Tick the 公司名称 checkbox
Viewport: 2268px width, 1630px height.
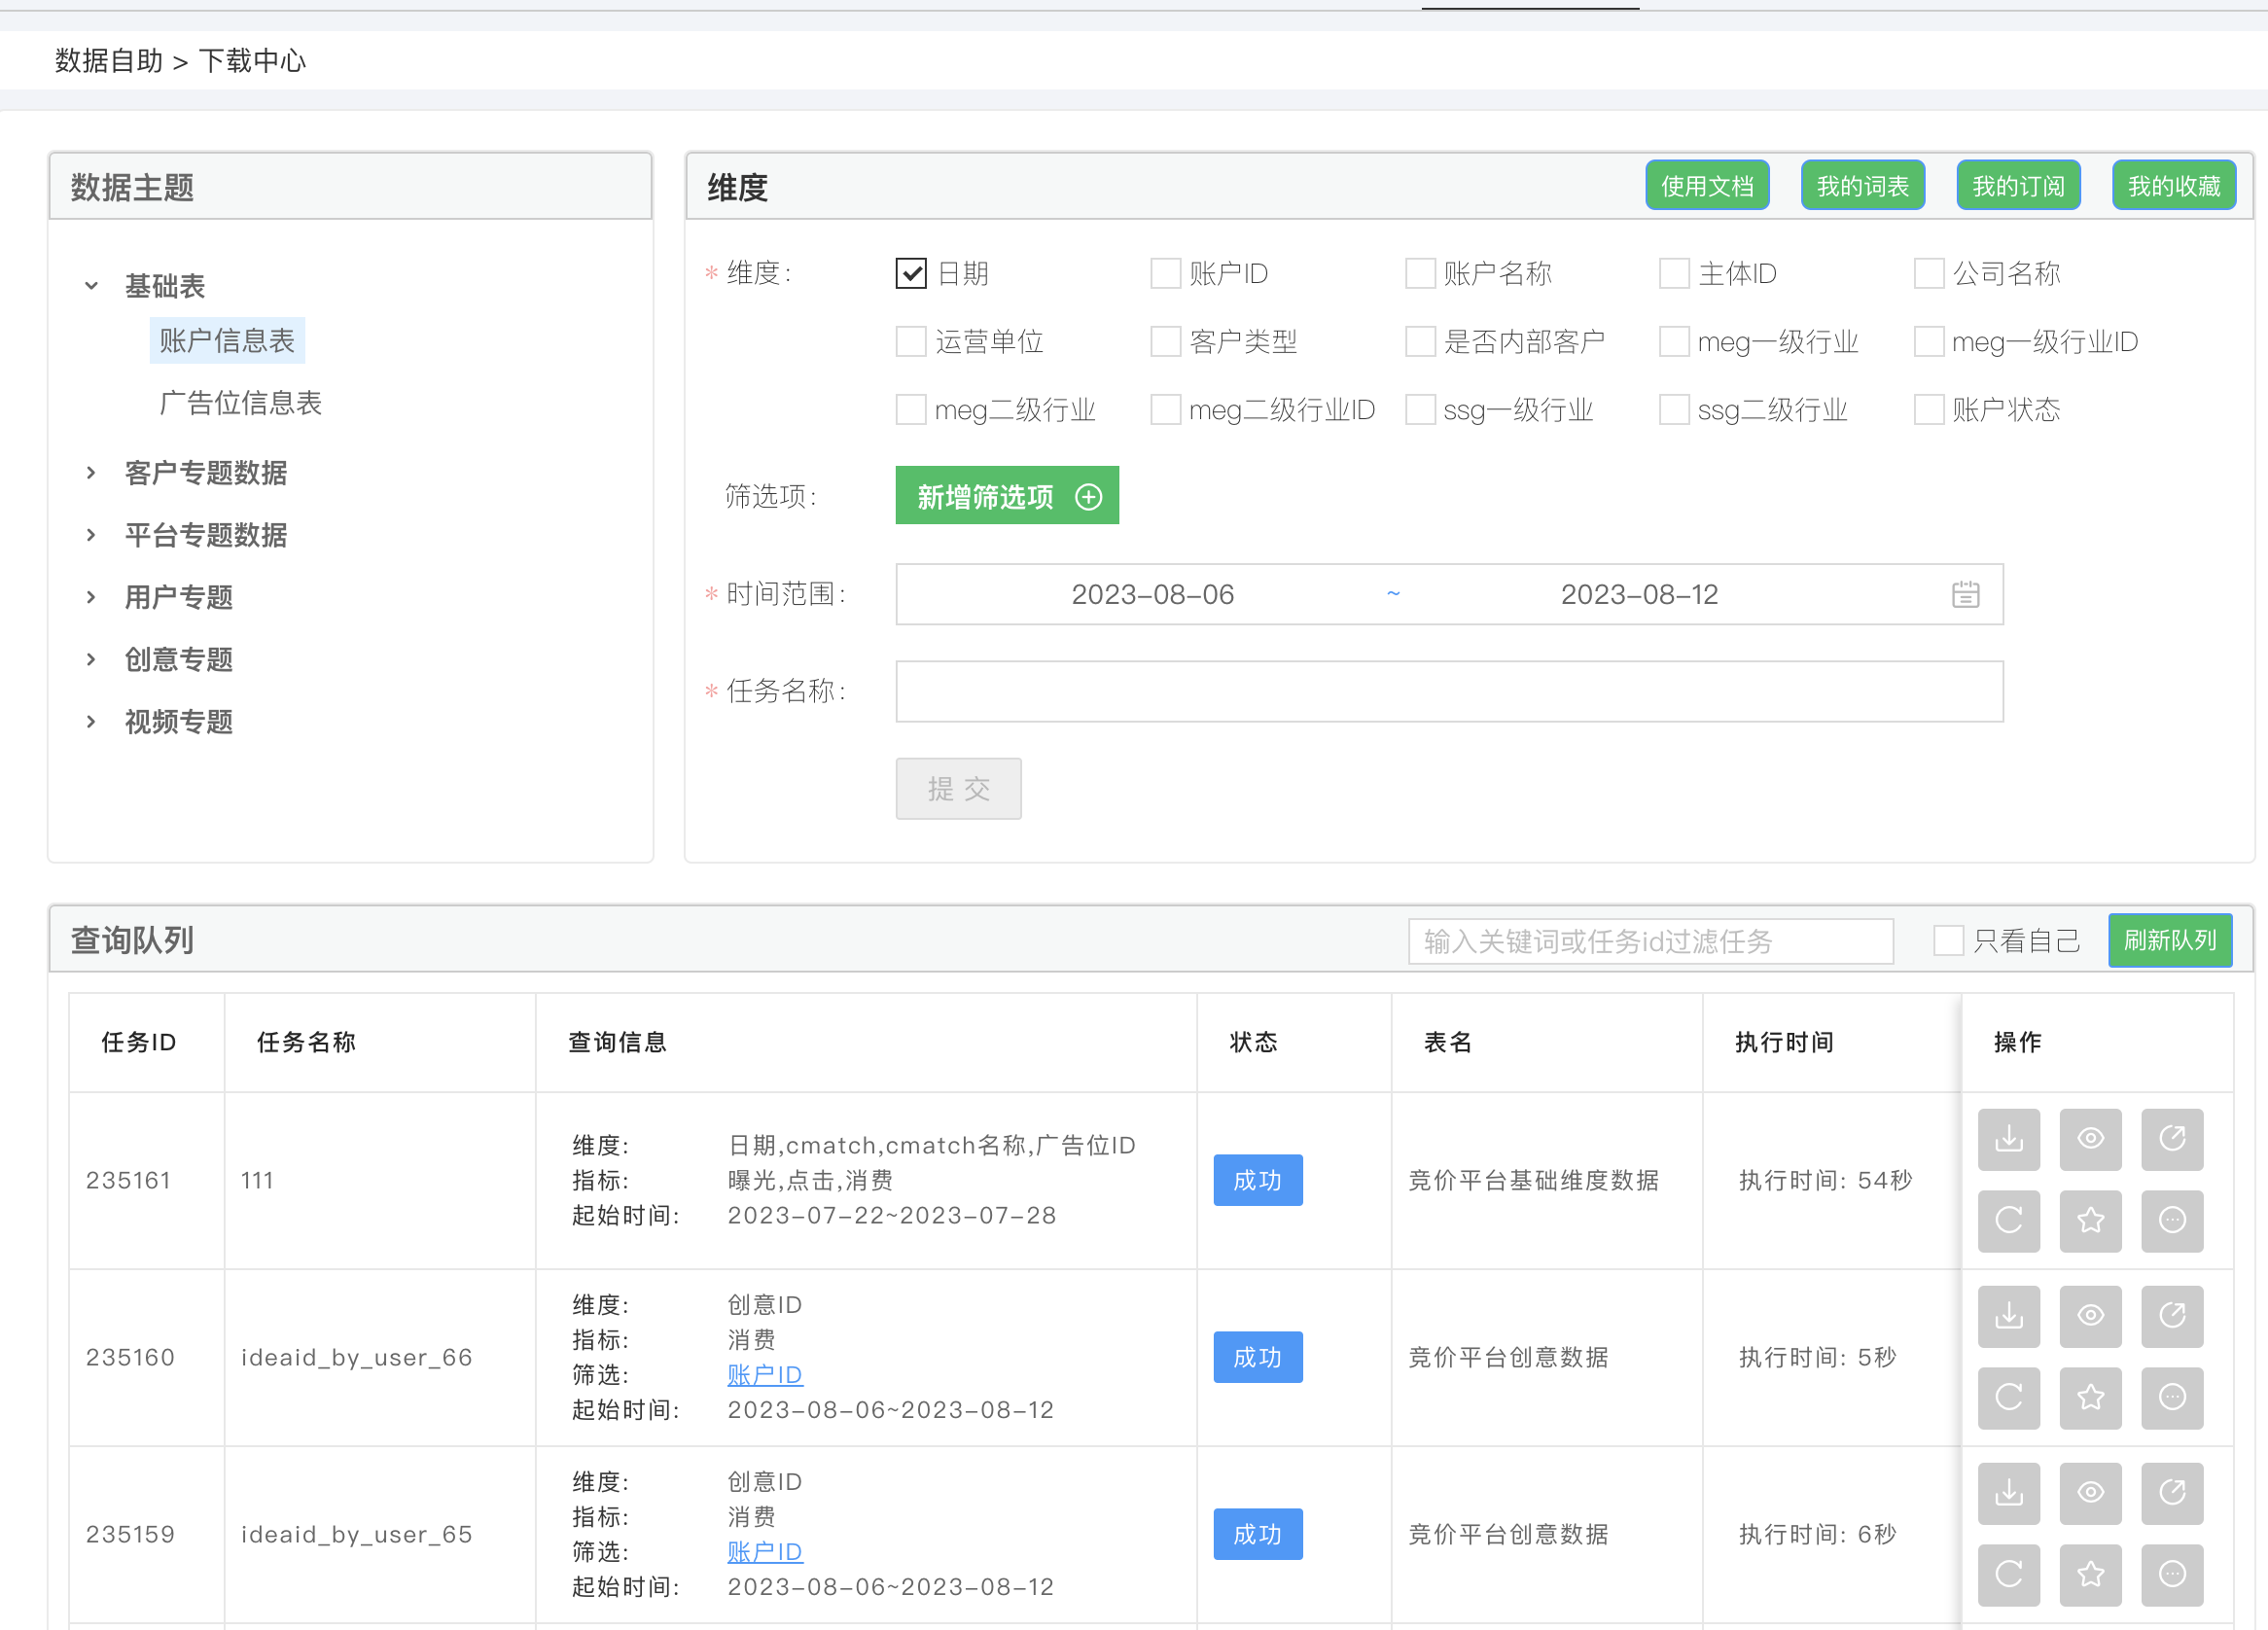[1928, 273]
